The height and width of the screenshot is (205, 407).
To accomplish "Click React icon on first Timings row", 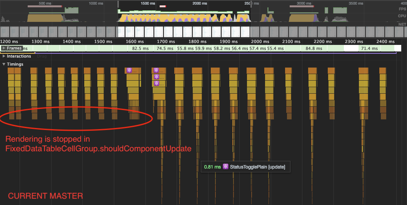I will coord(129,70).
